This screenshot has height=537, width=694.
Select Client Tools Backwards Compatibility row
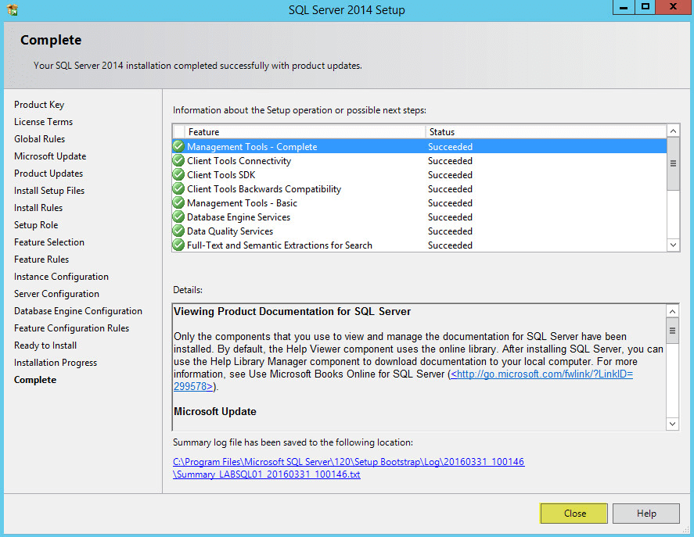click(x=419, y=189)
